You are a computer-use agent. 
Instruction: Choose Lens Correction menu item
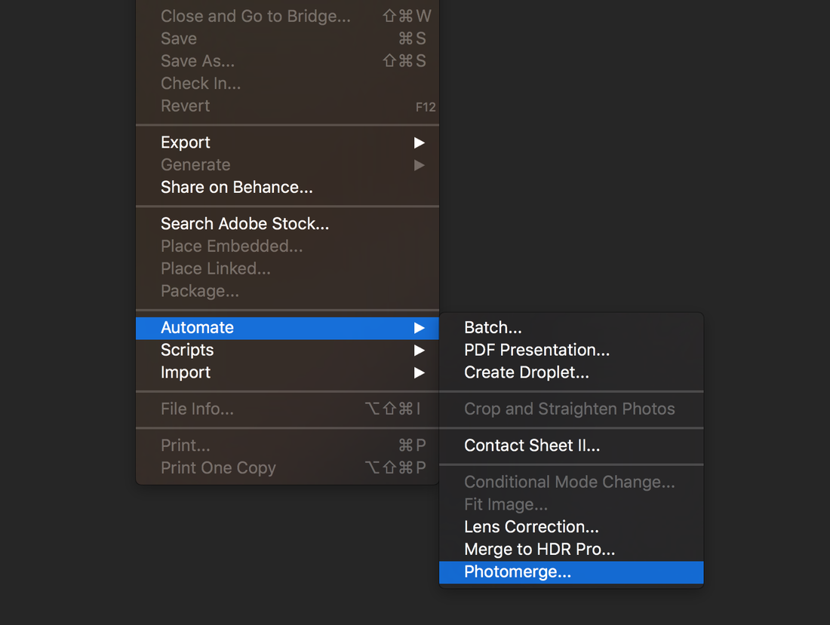(x=531, y=527)
